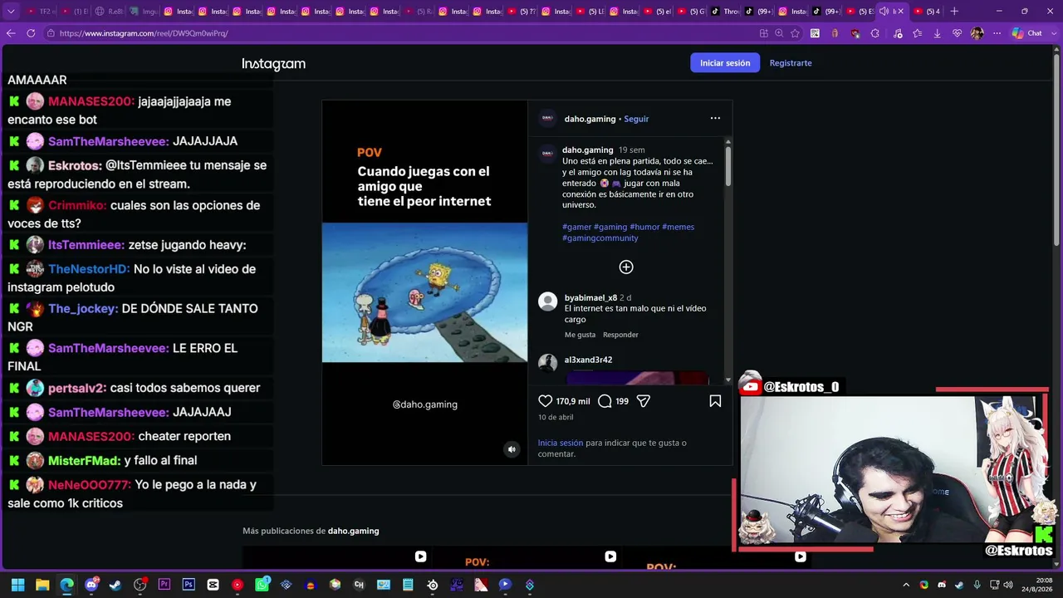Click chat username Crimmiko
The height and width of the screenshot is (598, 1063).
77,205
